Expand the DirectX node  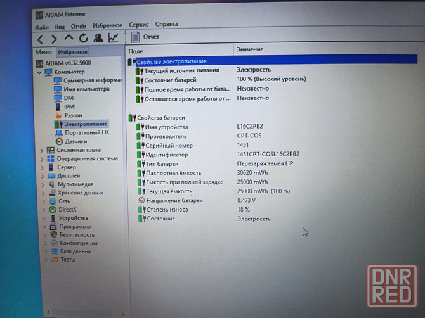[x=44, y=210]
